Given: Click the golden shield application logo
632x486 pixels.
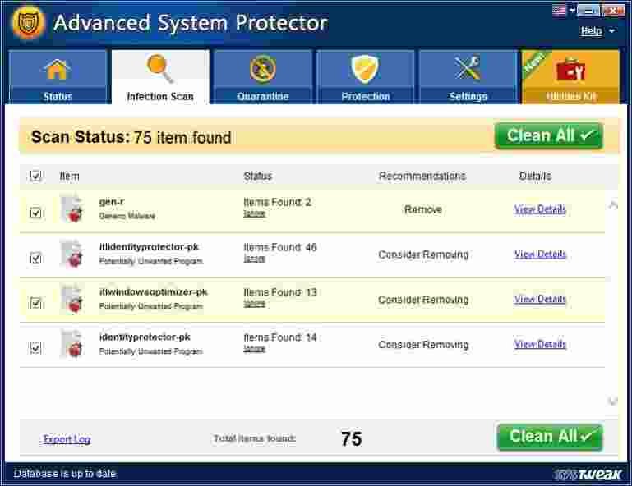Looking at the screenshot, I should point(28,23).
